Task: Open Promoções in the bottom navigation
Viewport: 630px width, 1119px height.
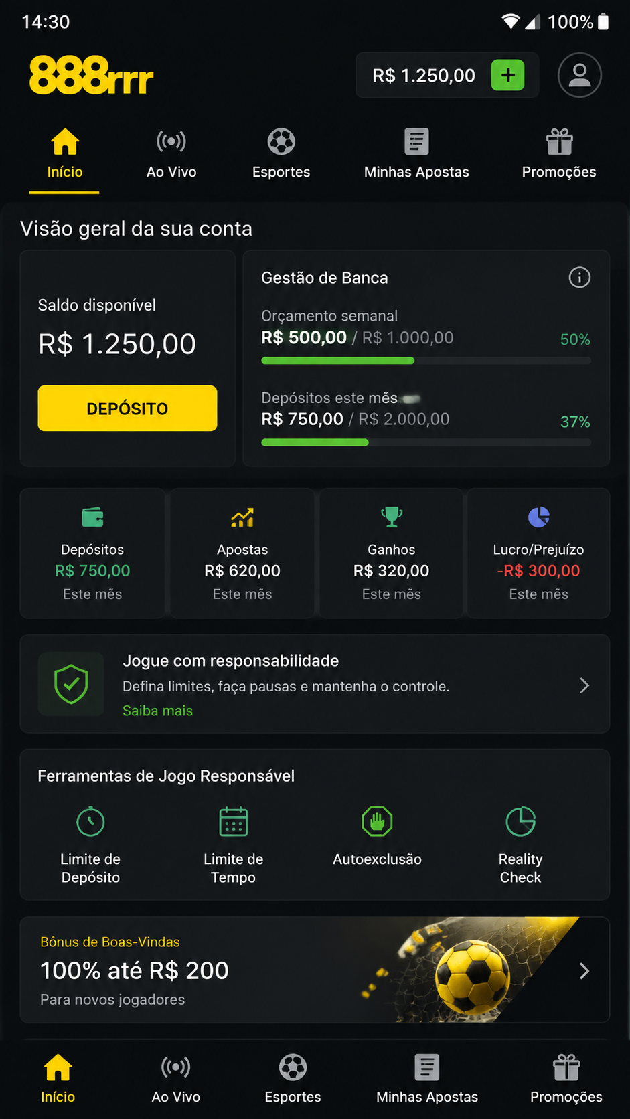Action: click(566, 1079)
